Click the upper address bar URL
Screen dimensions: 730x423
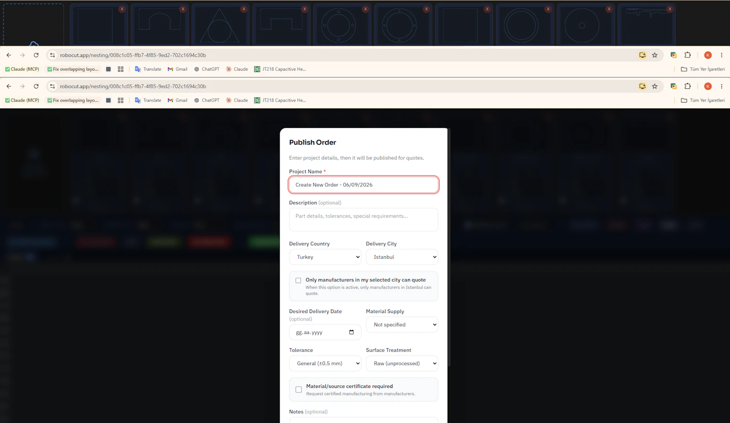(x=133, y=55)
